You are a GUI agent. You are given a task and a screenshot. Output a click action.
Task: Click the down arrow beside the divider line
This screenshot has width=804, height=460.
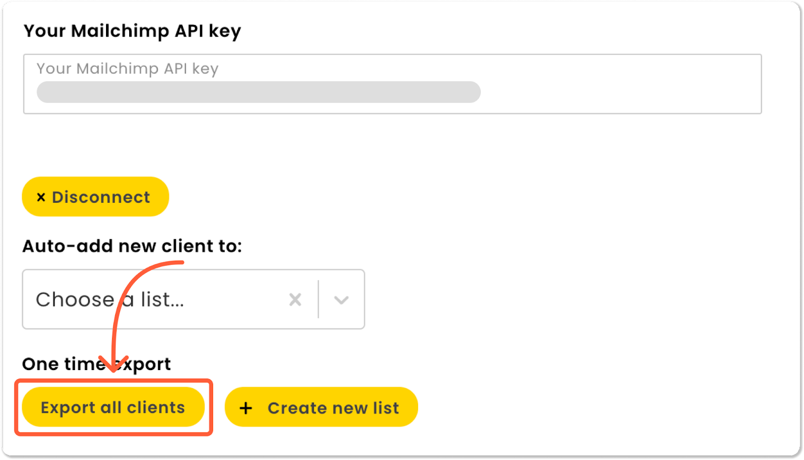point(341,299)
